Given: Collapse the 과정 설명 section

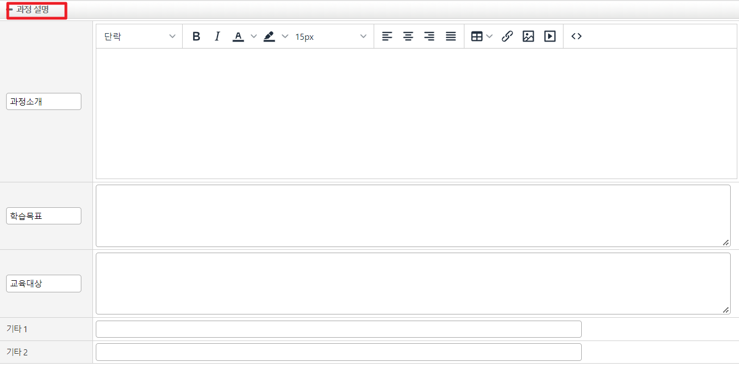Looking at the screenshot, I should click(11, 10).
